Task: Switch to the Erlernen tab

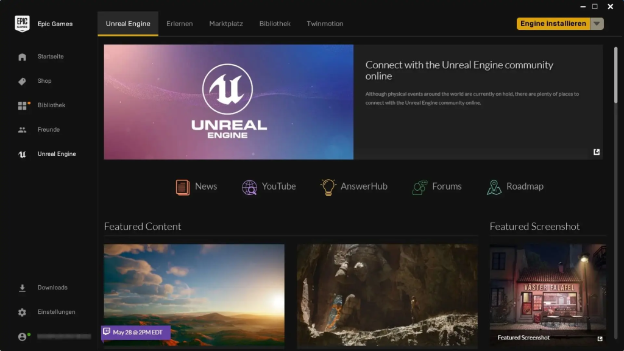Action: [x=180, y=24]
